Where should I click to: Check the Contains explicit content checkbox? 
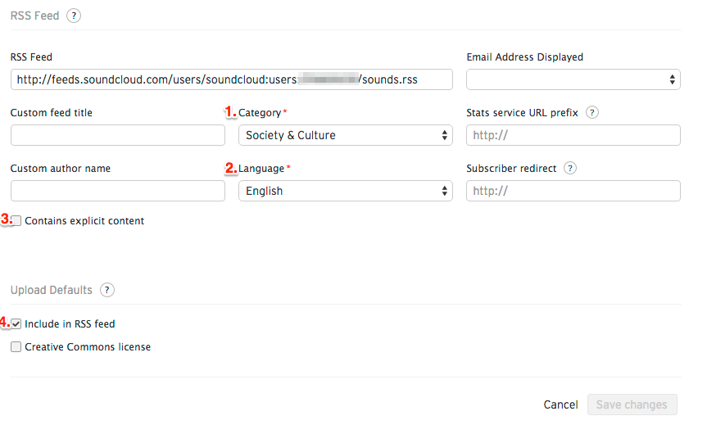16,221
